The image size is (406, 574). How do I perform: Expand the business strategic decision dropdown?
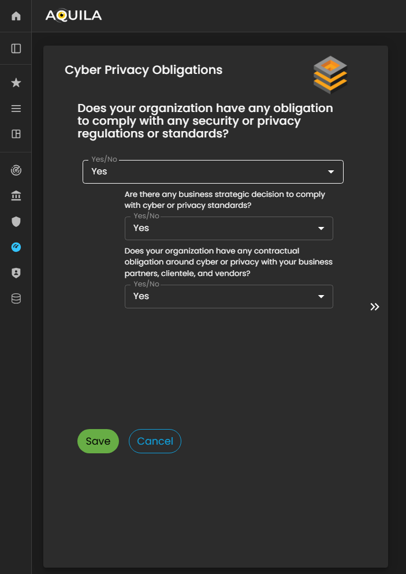pyautogui.click(x=229, y=229)
